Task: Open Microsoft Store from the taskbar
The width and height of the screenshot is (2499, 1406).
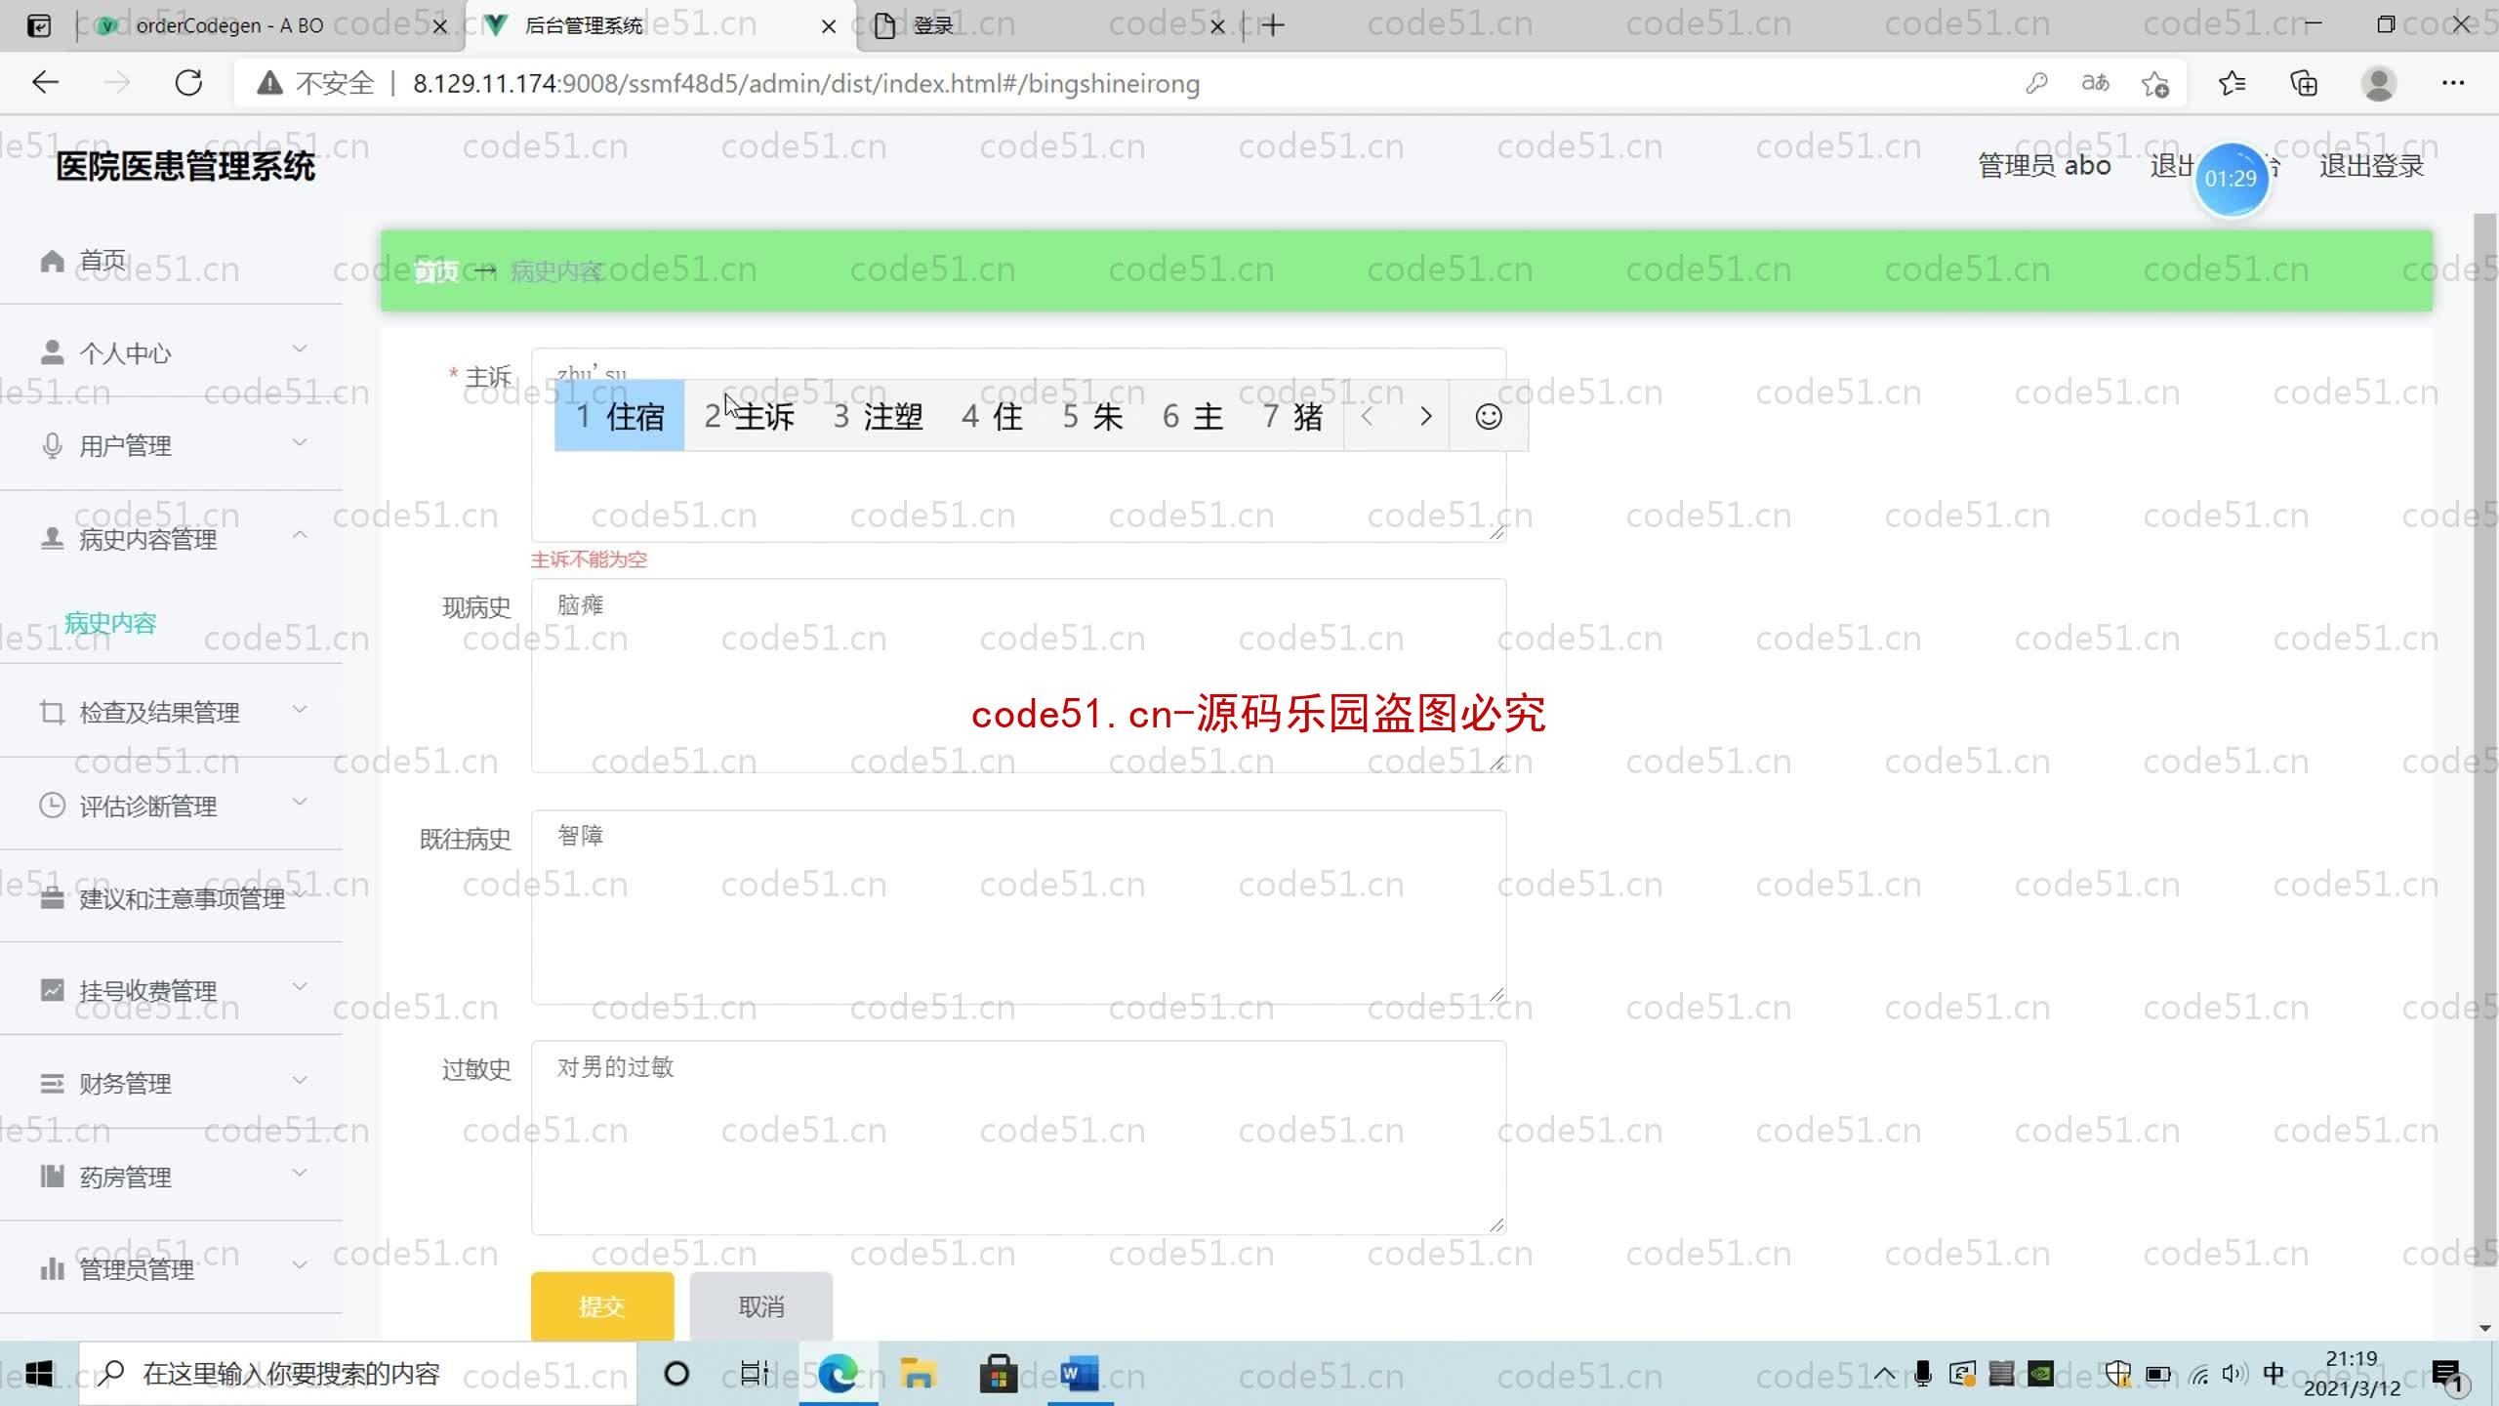Action: [998, 1374]
